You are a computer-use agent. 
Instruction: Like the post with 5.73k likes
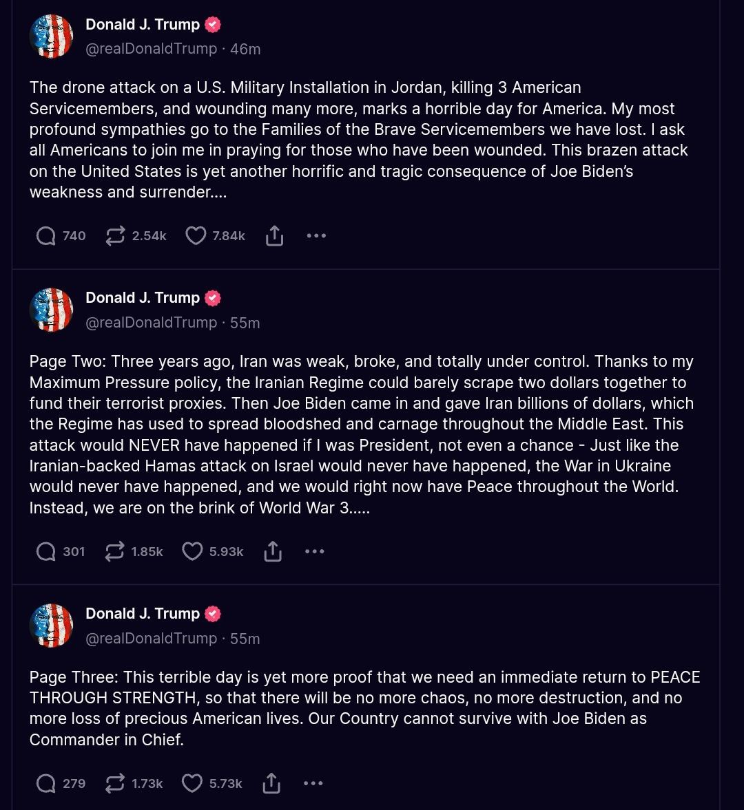(192, 783)
